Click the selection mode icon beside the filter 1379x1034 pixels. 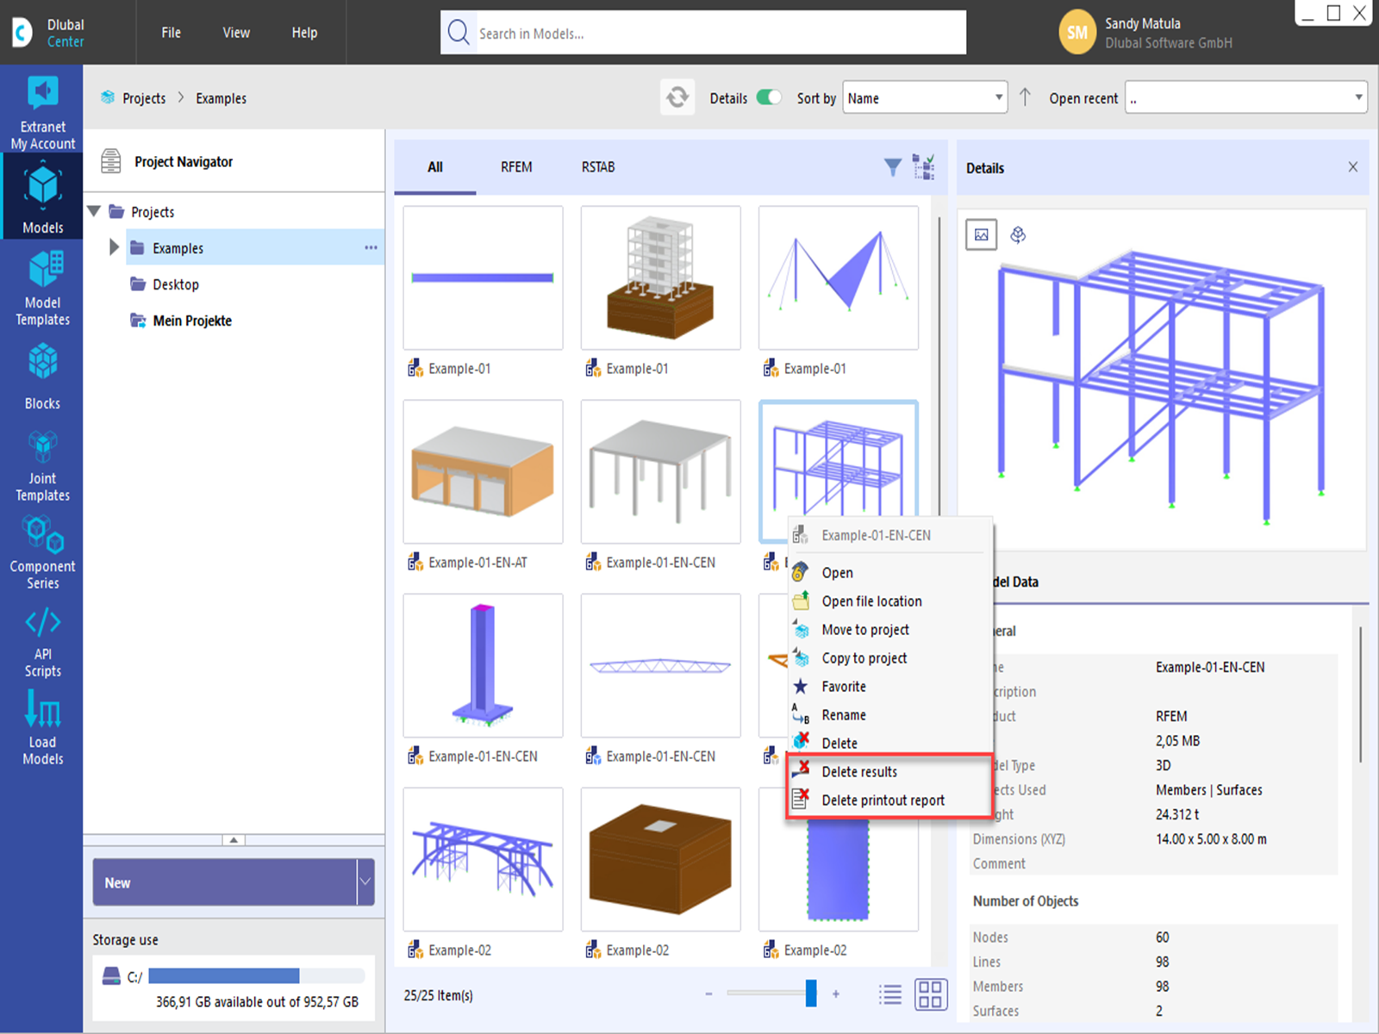click(x=924, y=167)
